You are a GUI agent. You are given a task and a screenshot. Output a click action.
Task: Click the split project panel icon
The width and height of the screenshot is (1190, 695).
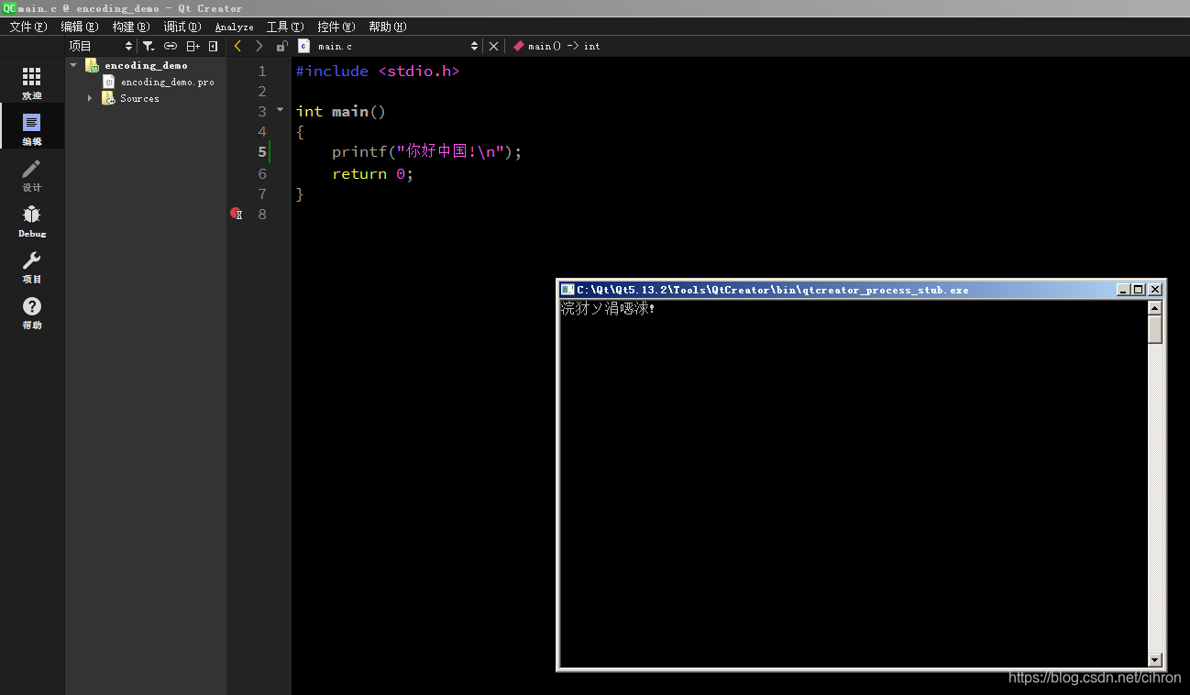pos(193,46)
